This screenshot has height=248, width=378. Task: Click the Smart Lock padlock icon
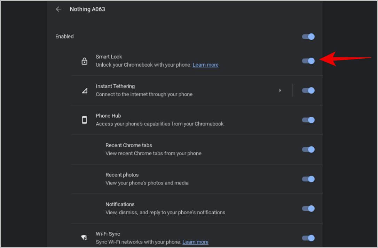click(x=84, y=61)
